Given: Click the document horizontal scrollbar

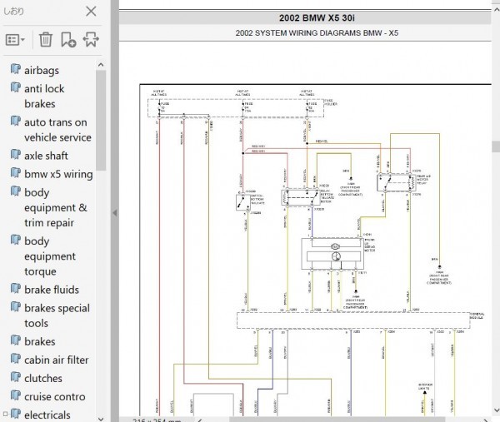Looking at the screenshot, I should coord(337,420).
